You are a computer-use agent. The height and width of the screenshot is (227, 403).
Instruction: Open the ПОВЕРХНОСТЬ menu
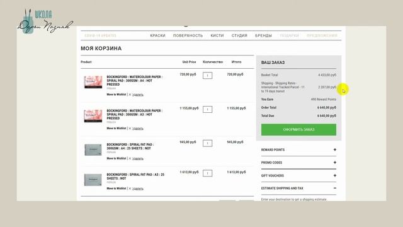pos(188,35)
